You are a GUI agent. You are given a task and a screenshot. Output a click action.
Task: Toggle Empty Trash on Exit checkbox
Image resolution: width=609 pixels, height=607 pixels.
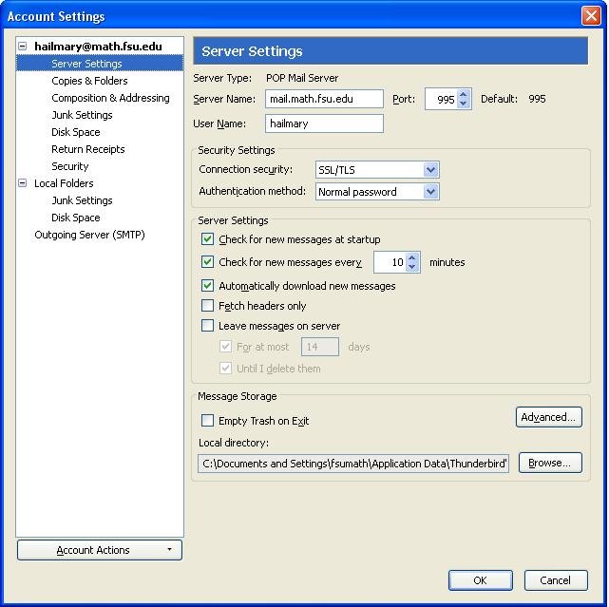click(x=208, y=421)
